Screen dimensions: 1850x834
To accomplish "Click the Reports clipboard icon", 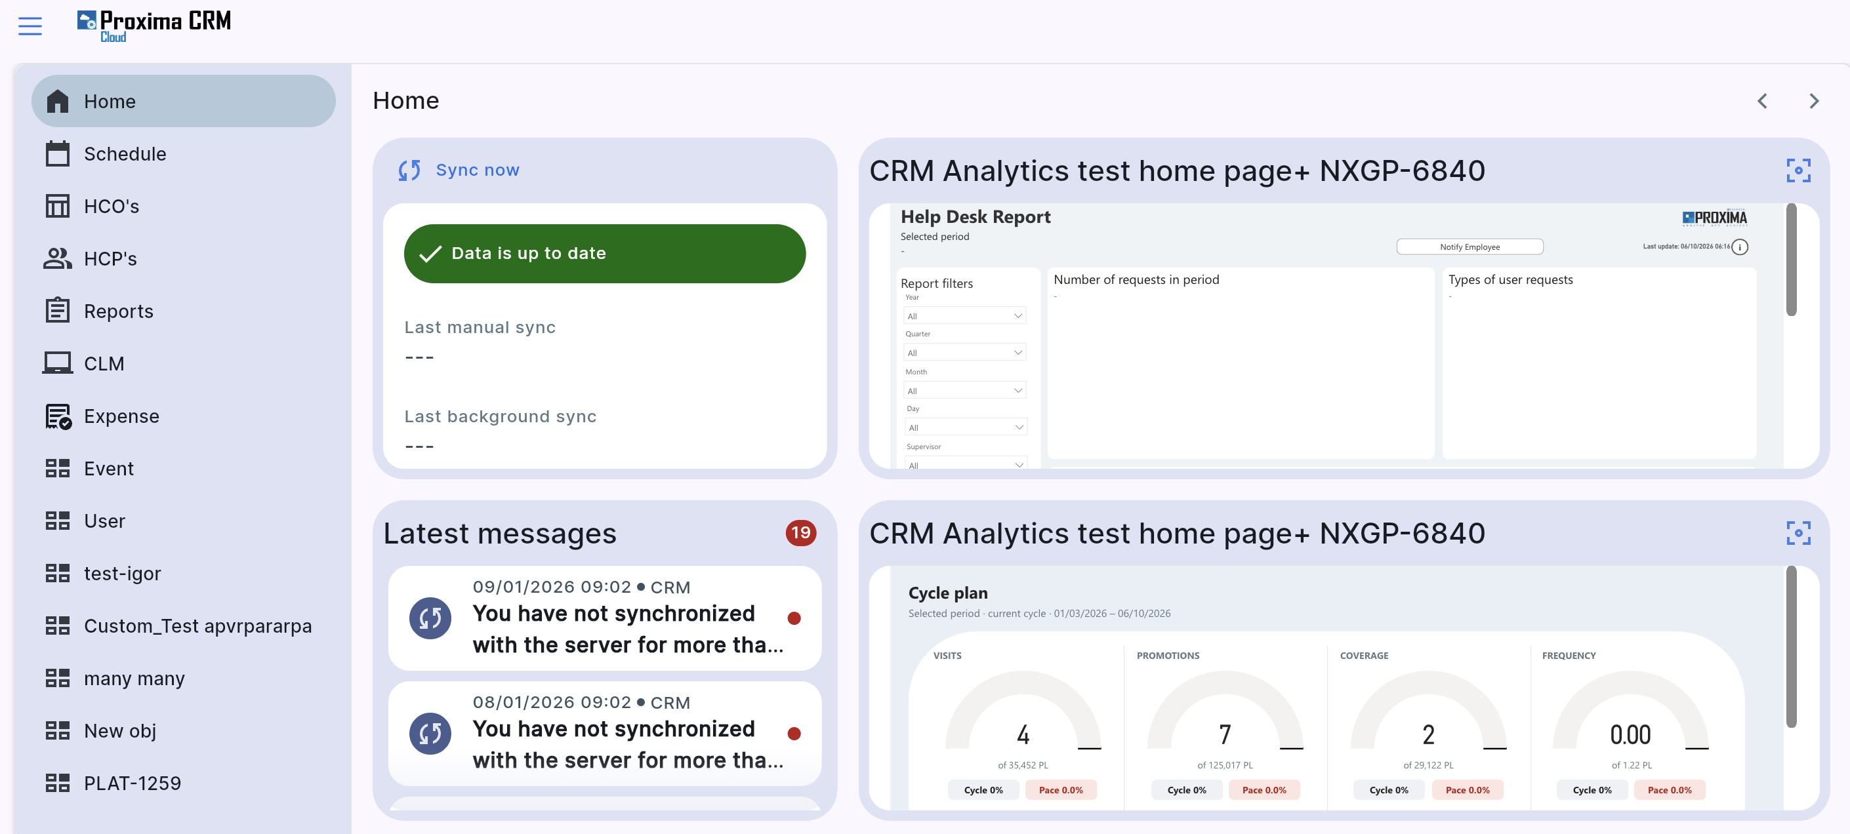I will pos(58,311).
